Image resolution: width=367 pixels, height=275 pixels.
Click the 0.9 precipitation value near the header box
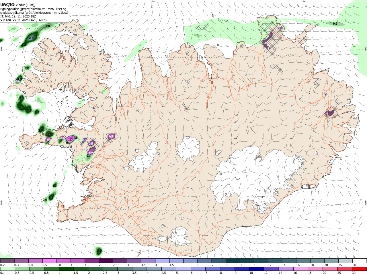(x=48, y=26)
